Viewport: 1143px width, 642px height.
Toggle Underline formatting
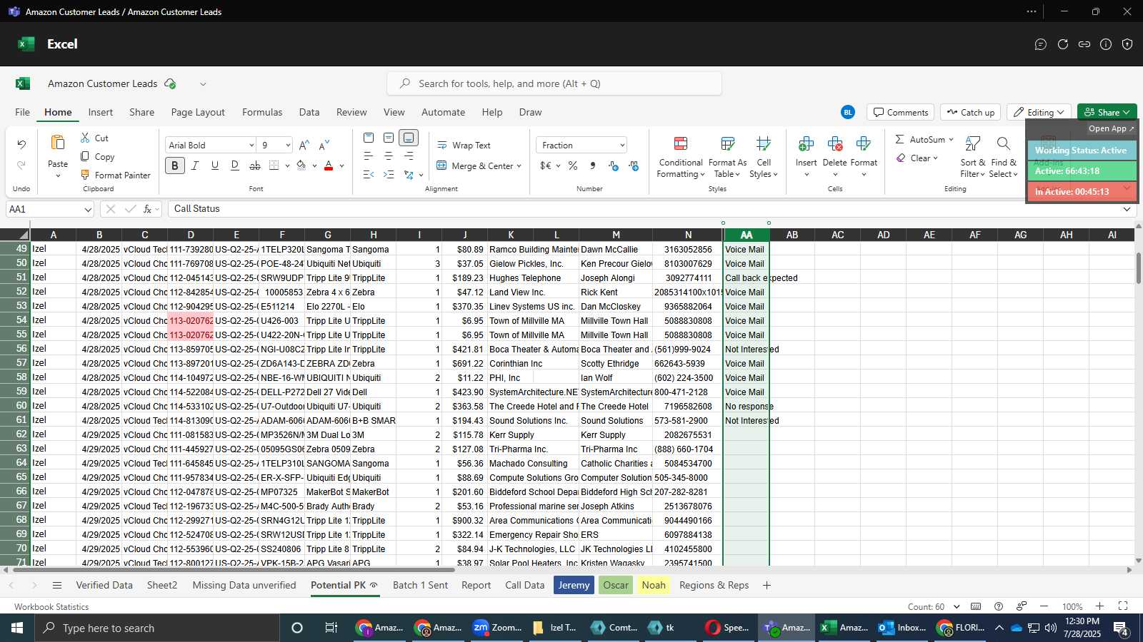coord(214,165)
